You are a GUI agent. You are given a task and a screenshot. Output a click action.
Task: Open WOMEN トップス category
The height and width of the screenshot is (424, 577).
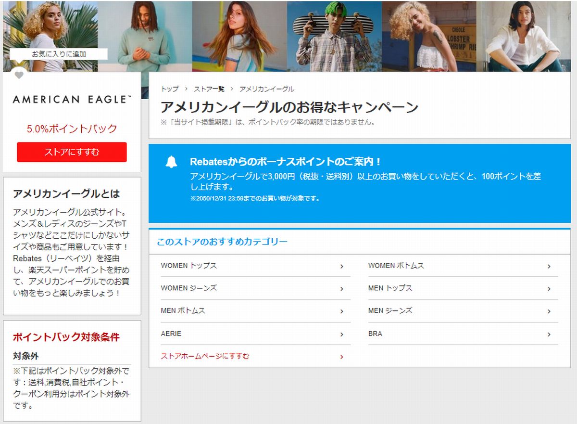255,266
